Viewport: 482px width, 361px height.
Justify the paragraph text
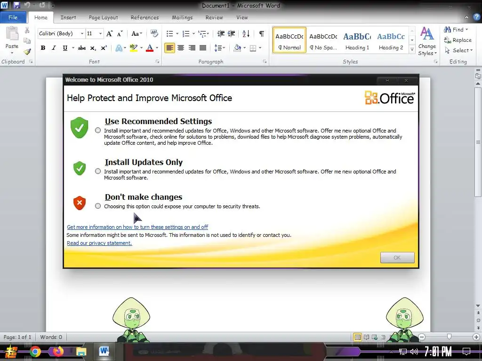203,48
